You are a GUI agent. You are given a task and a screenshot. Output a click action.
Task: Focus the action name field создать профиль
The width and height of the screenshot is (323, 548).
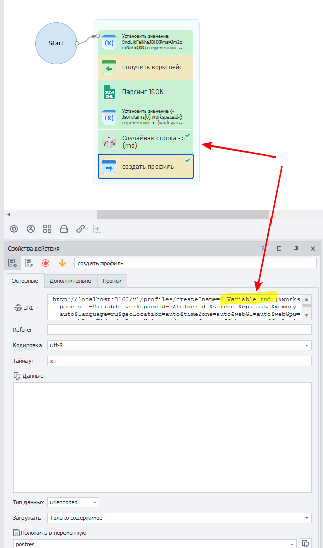(196, 263)
